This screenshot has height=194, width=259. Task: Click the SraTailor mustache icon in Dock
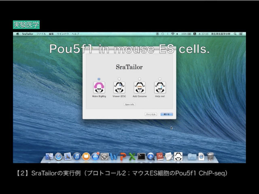(x=178, y=156)
